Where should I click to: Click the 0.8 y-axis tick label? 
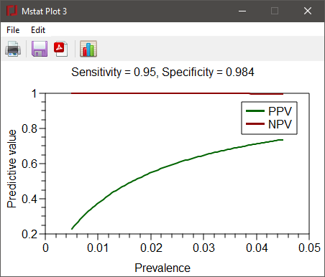pyautogui.click(x=29, y=128)
